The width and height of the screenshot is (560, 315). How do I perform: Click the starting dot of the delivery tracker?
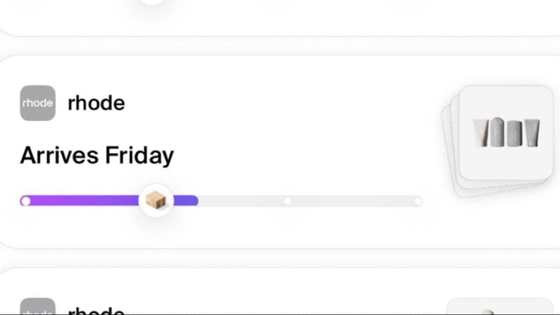[25, 201]
